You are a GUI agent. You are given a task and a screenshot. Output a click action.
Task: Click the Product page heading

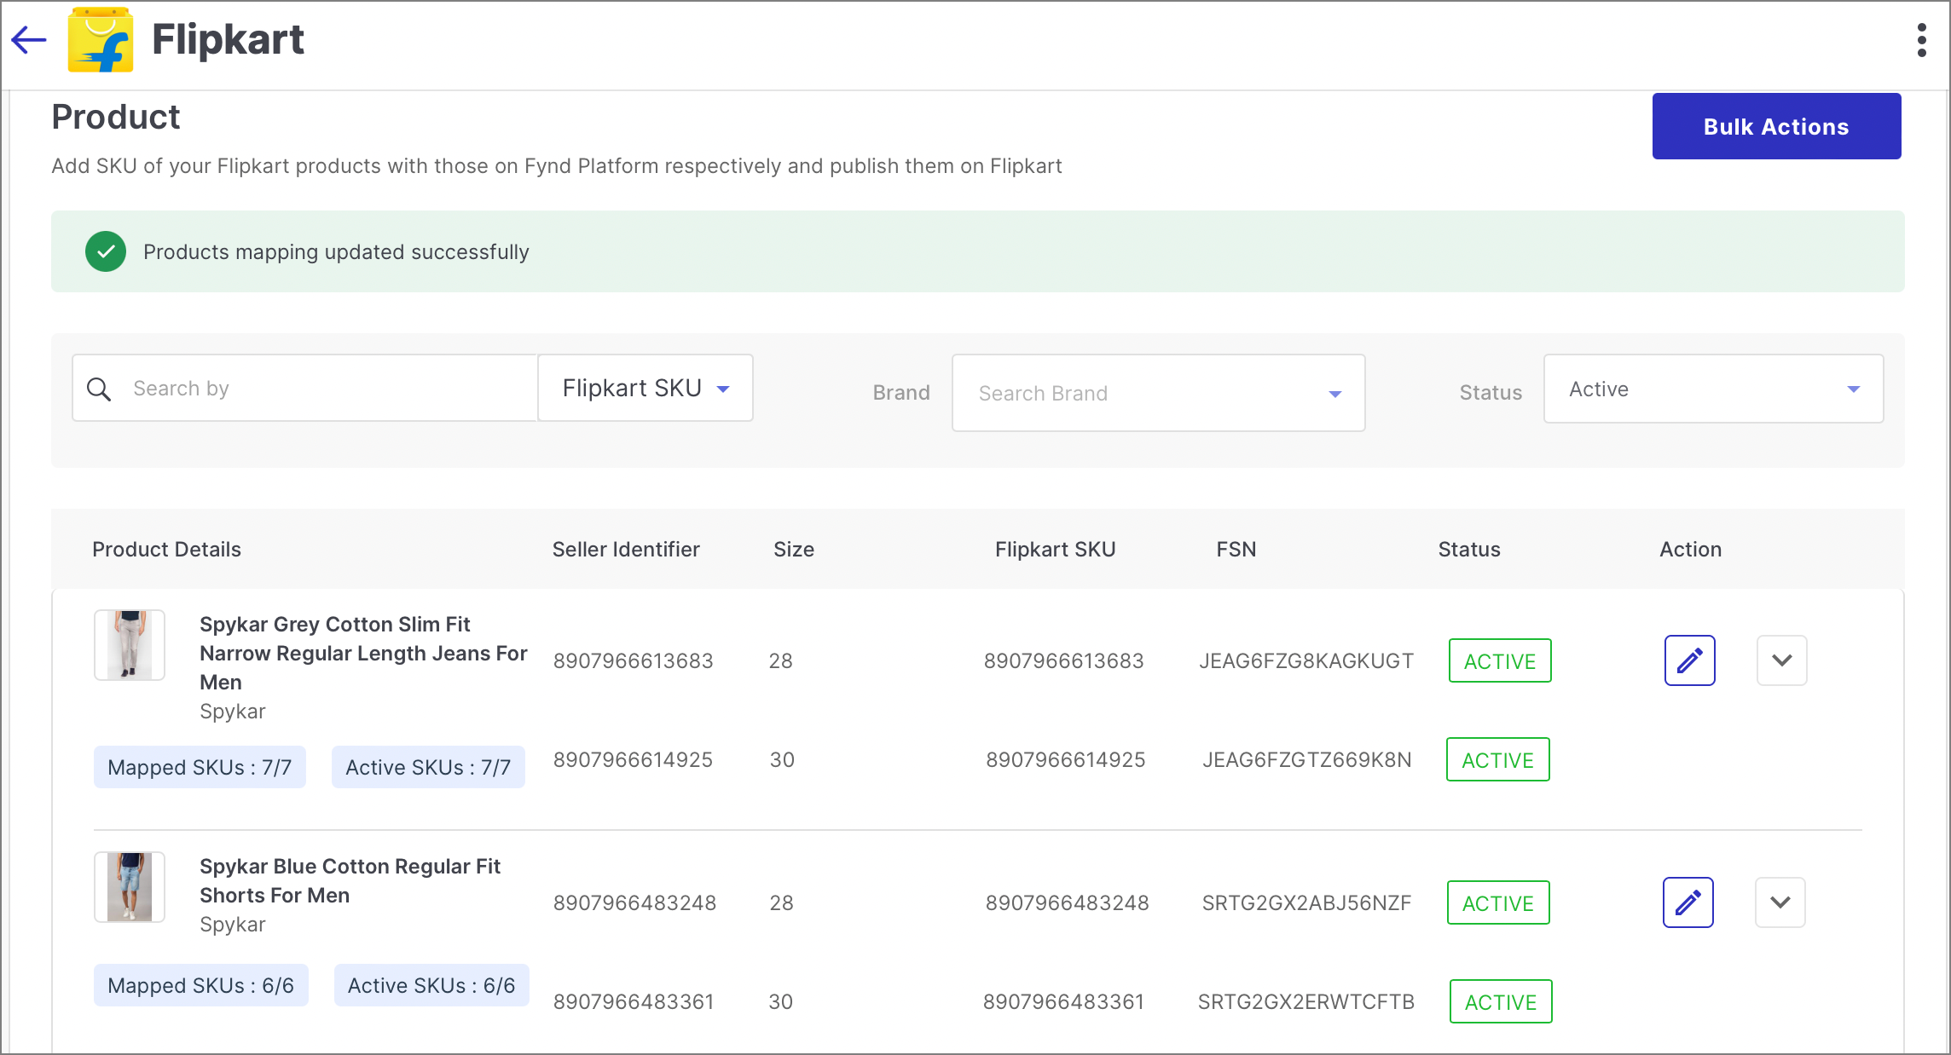coord(116,117)
